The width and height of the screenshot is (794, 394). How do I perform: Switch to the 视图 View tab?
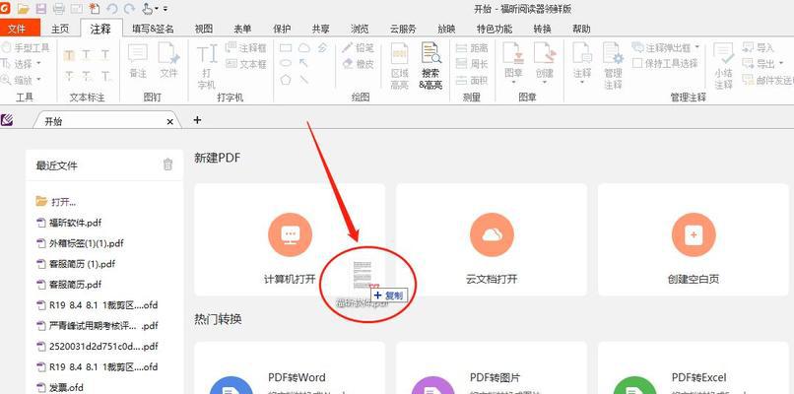[x=204, y=29]
